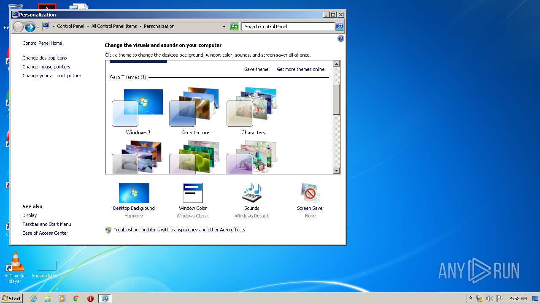Open Control Panel Home link
Screen dimensions: 540x304
[x=42, y=43]
